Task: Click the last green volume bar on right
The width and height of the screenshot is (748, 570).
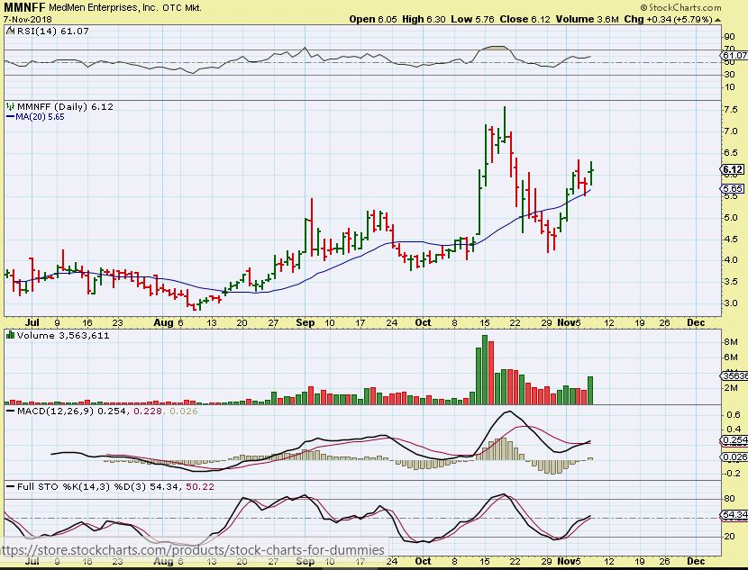Action: (x=590, y=391)
